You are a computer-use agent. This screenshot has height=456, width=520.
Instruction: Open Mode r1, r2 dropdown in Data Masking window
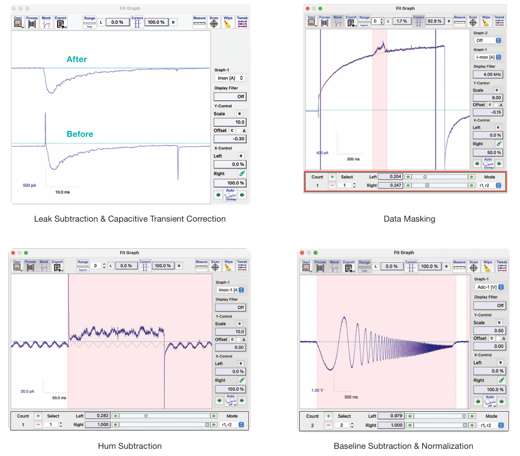click(x=489, y=186)
